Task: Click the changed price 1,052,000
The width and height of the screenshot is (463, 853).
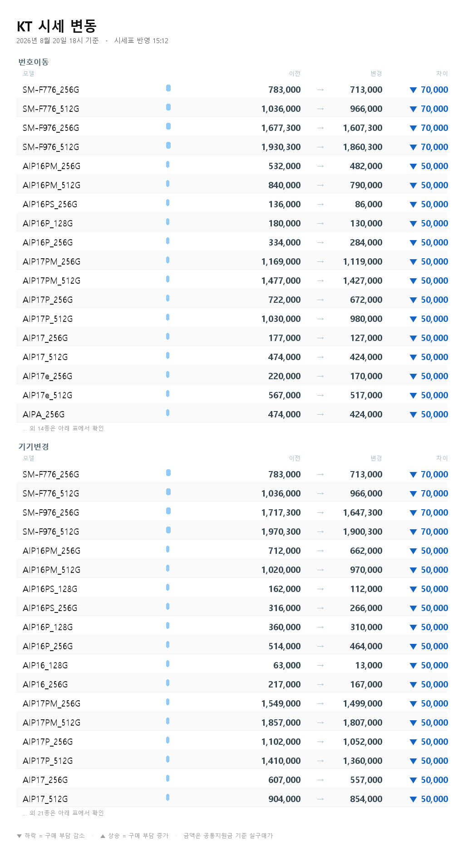Action: pyautogui.click(x=363, y=742)
